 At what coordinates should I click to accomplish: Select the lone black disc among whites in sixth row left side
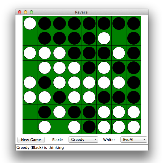coord(59,97)
